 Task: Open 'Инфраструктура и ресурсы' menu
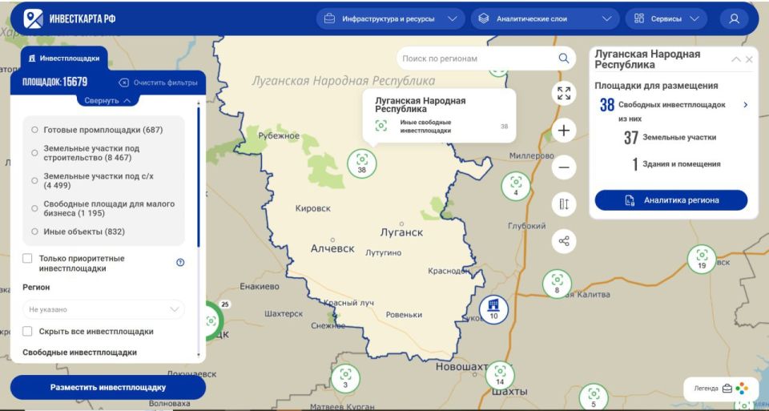(389, 18)
